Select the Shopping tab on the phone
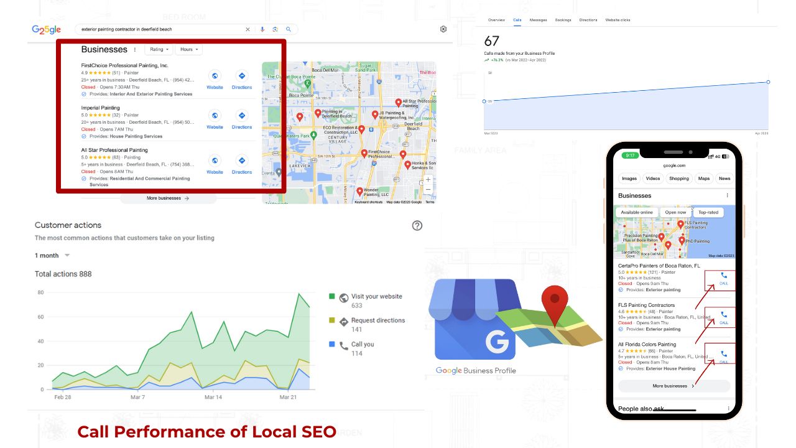Image resolution: width=796 pixels, height=448 pixels. [679, 179]
